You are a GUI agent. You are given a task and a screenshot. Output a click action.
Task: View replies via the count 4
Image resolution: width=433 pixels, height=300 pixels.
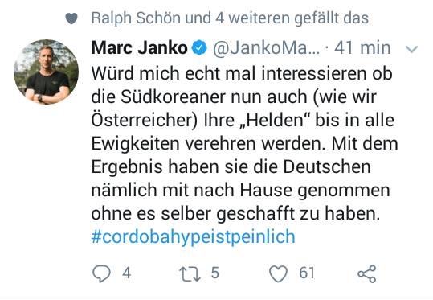pos(126,273)
